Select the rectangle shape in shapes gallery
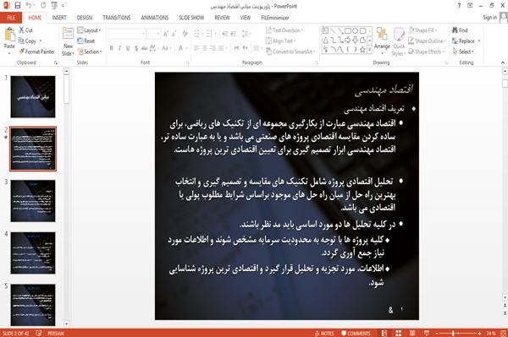The height and width of the screenshot is (337, 508). [x=348, y=31]
